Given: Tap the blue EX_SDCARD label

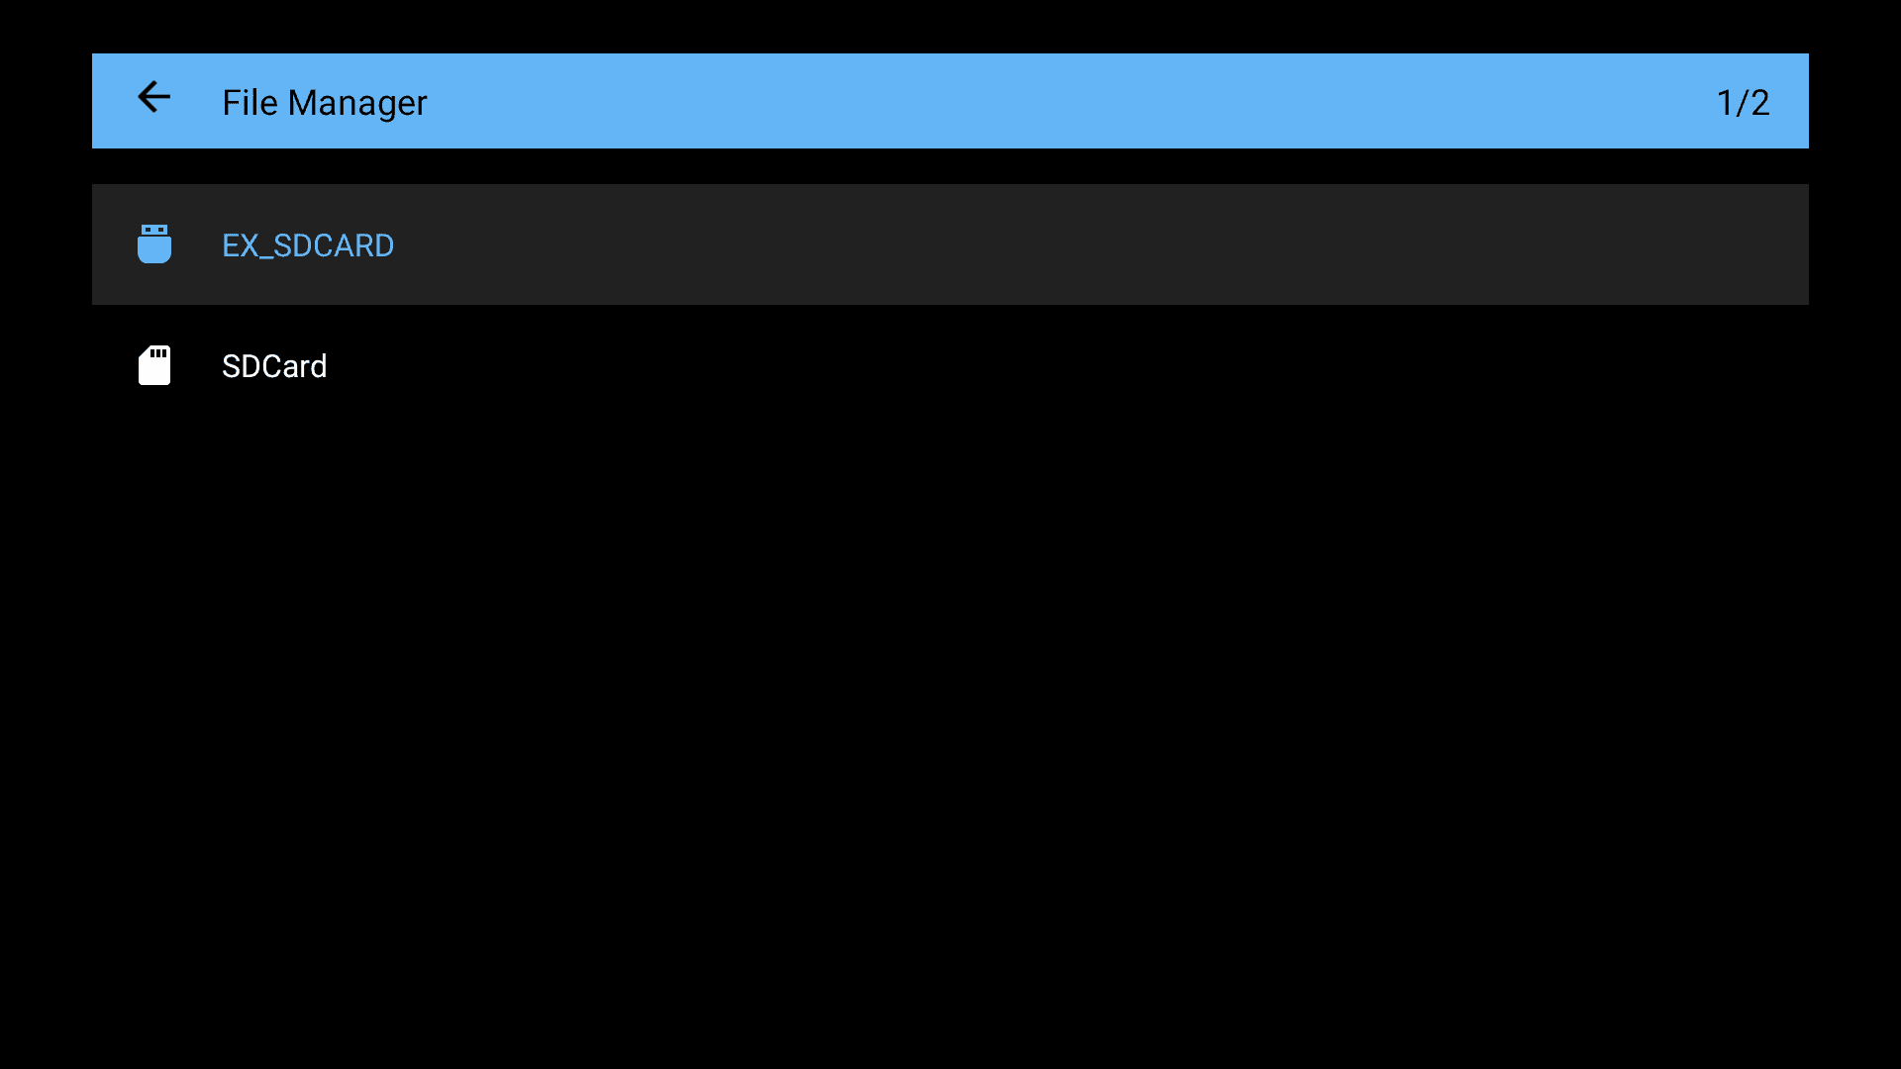Looking at the screenshot, I should click(308, 245).
